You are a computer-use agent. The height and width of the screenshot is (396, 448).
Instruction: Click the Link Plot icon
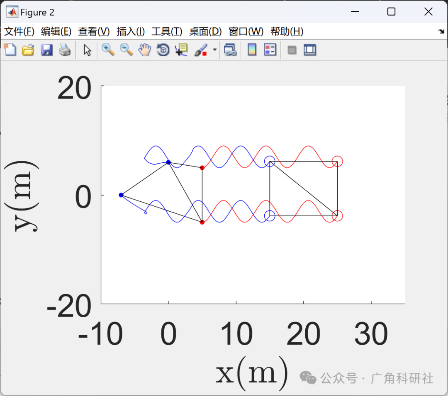pyautogui.click(x=230, y=50)
